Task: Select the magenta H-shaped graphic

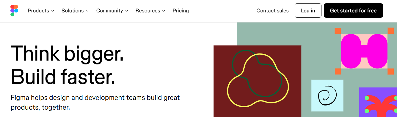Action: click(x=364, y=51)
